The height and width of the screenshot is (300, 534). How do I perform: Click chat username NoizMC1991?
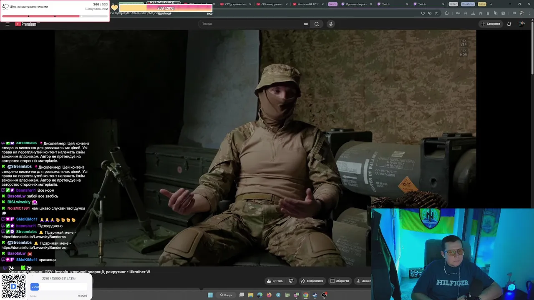[x=18, y=208]
